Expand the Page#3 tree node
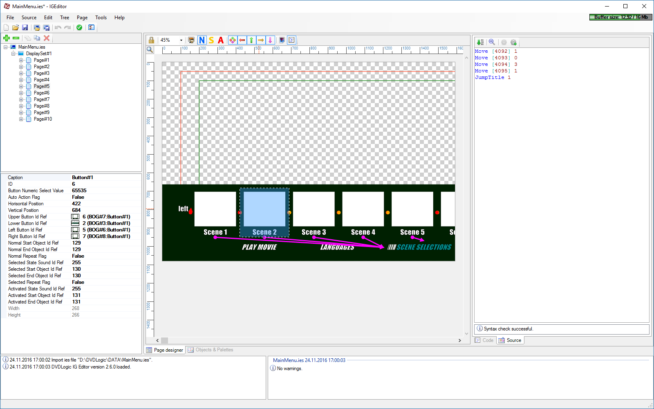 21,73
